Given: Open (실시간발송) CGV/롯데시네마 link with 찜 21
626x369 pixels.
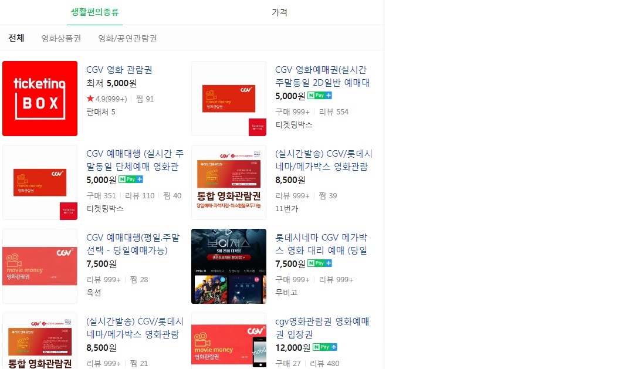Looking at the screenshot, I should click(x=135, y=328).
